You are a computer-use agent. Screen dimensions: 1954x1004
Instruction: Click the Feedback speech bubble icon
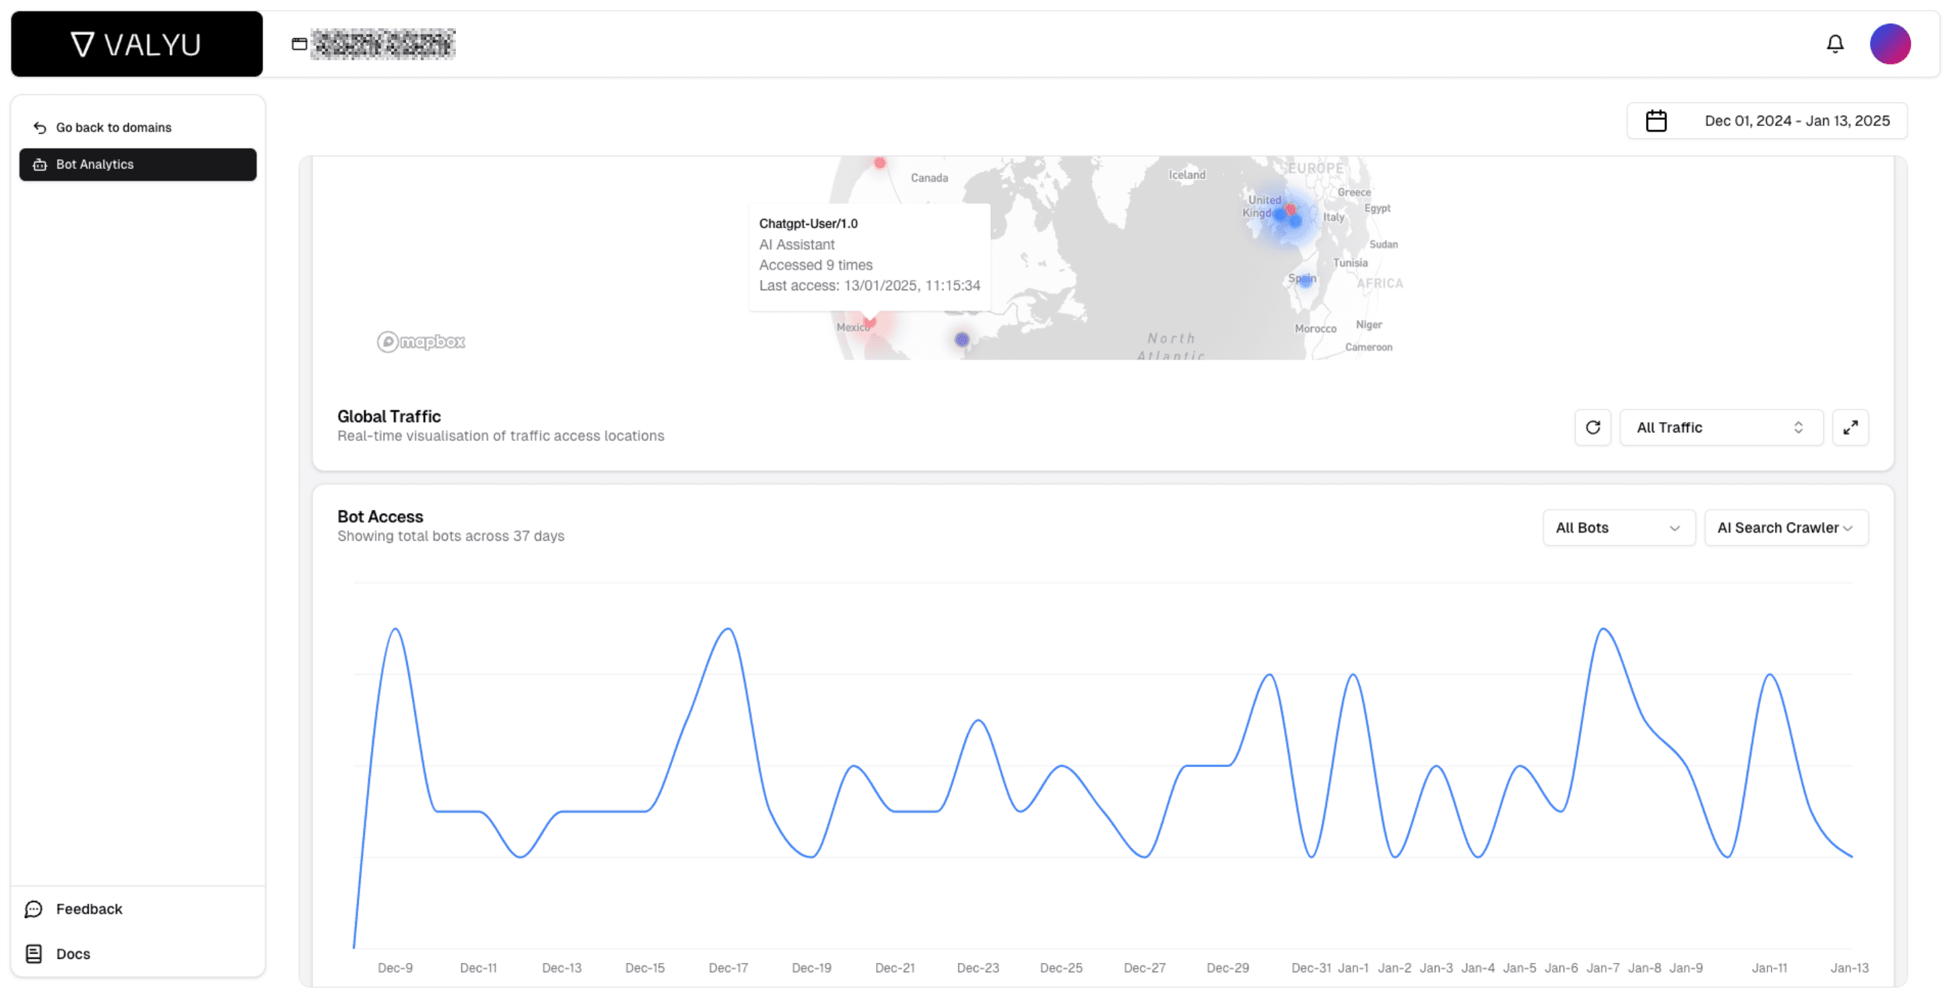[x=34, y=908]
